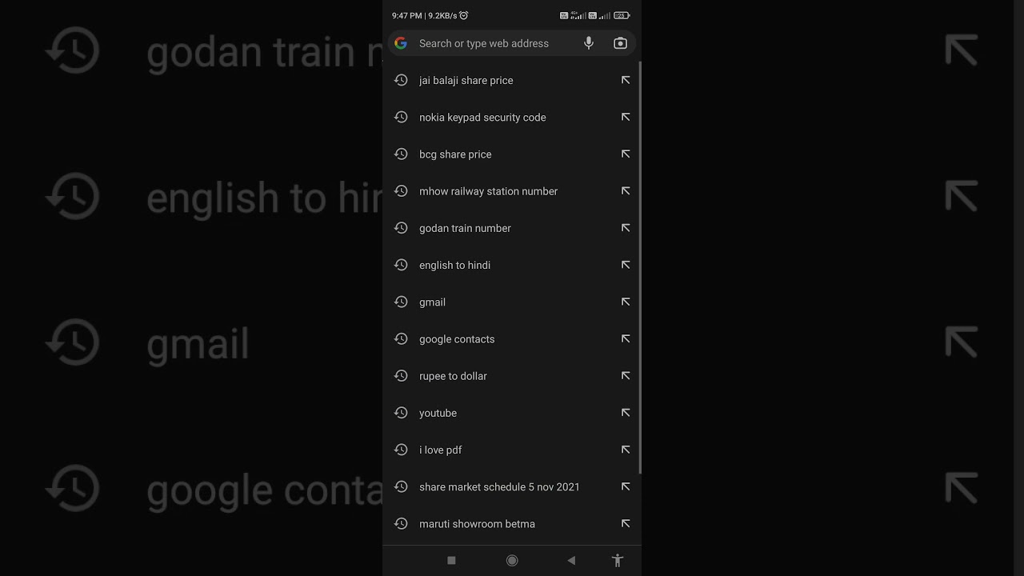
Task: Tap history clock icon beside 'bcg share price'
Action: 401,154
